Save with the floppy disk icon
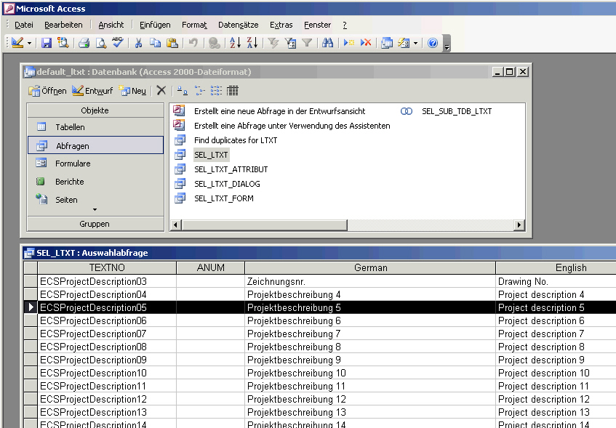616x428 pixels. (47, 42)
